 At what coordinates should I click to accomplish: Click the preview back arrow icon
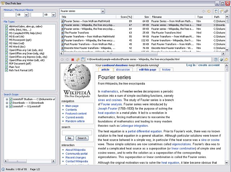62,59
